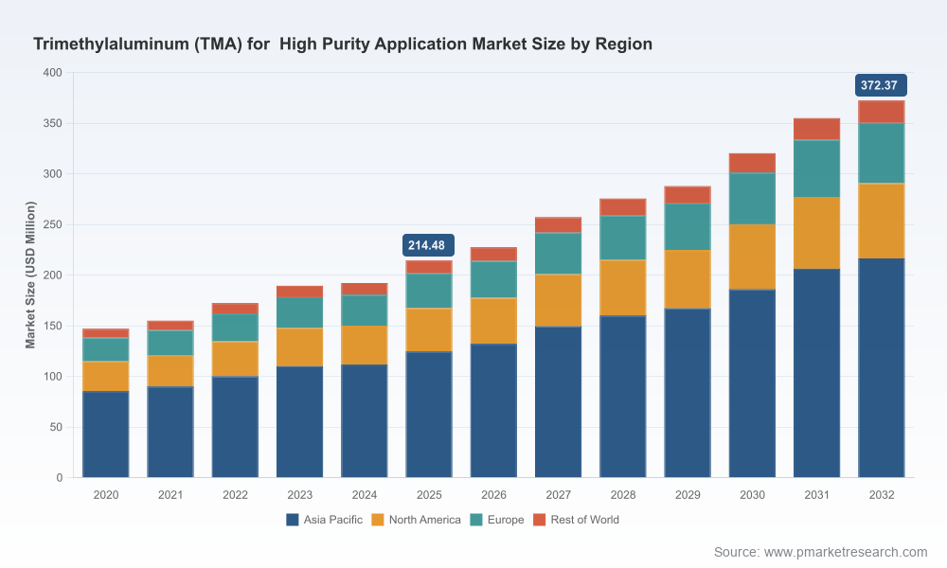Select the 2028 x-axis label
947x568 pixels.
(x=623, y=495)
